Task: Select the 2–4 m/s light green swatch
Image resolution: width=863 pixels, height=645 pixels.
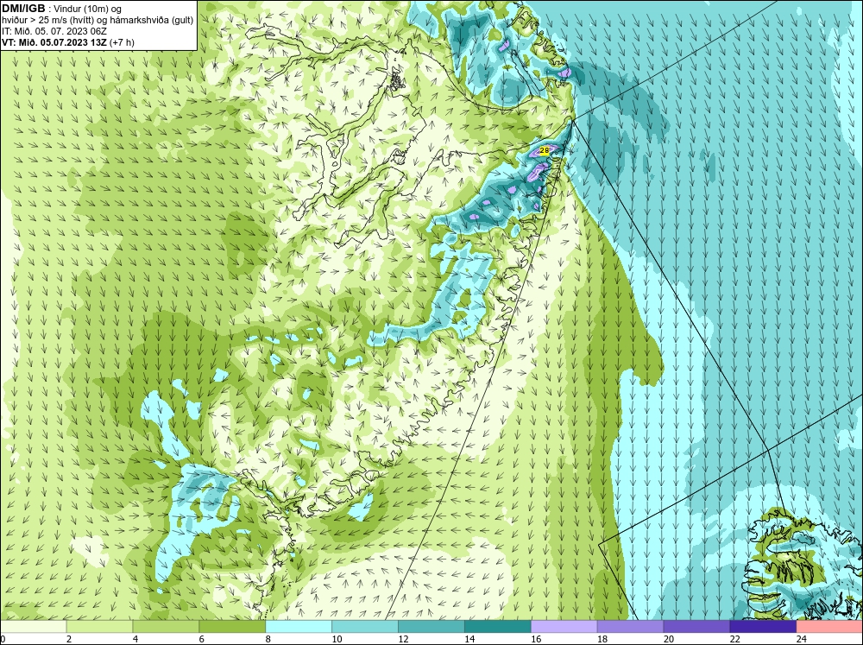Action: [99, 627]
